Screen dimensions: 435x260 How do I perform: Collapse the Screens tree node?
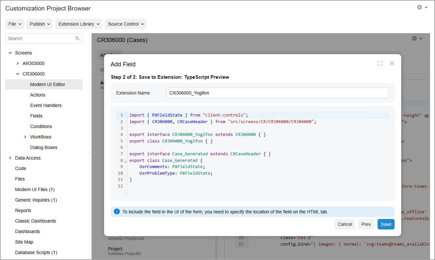[10, 53]
